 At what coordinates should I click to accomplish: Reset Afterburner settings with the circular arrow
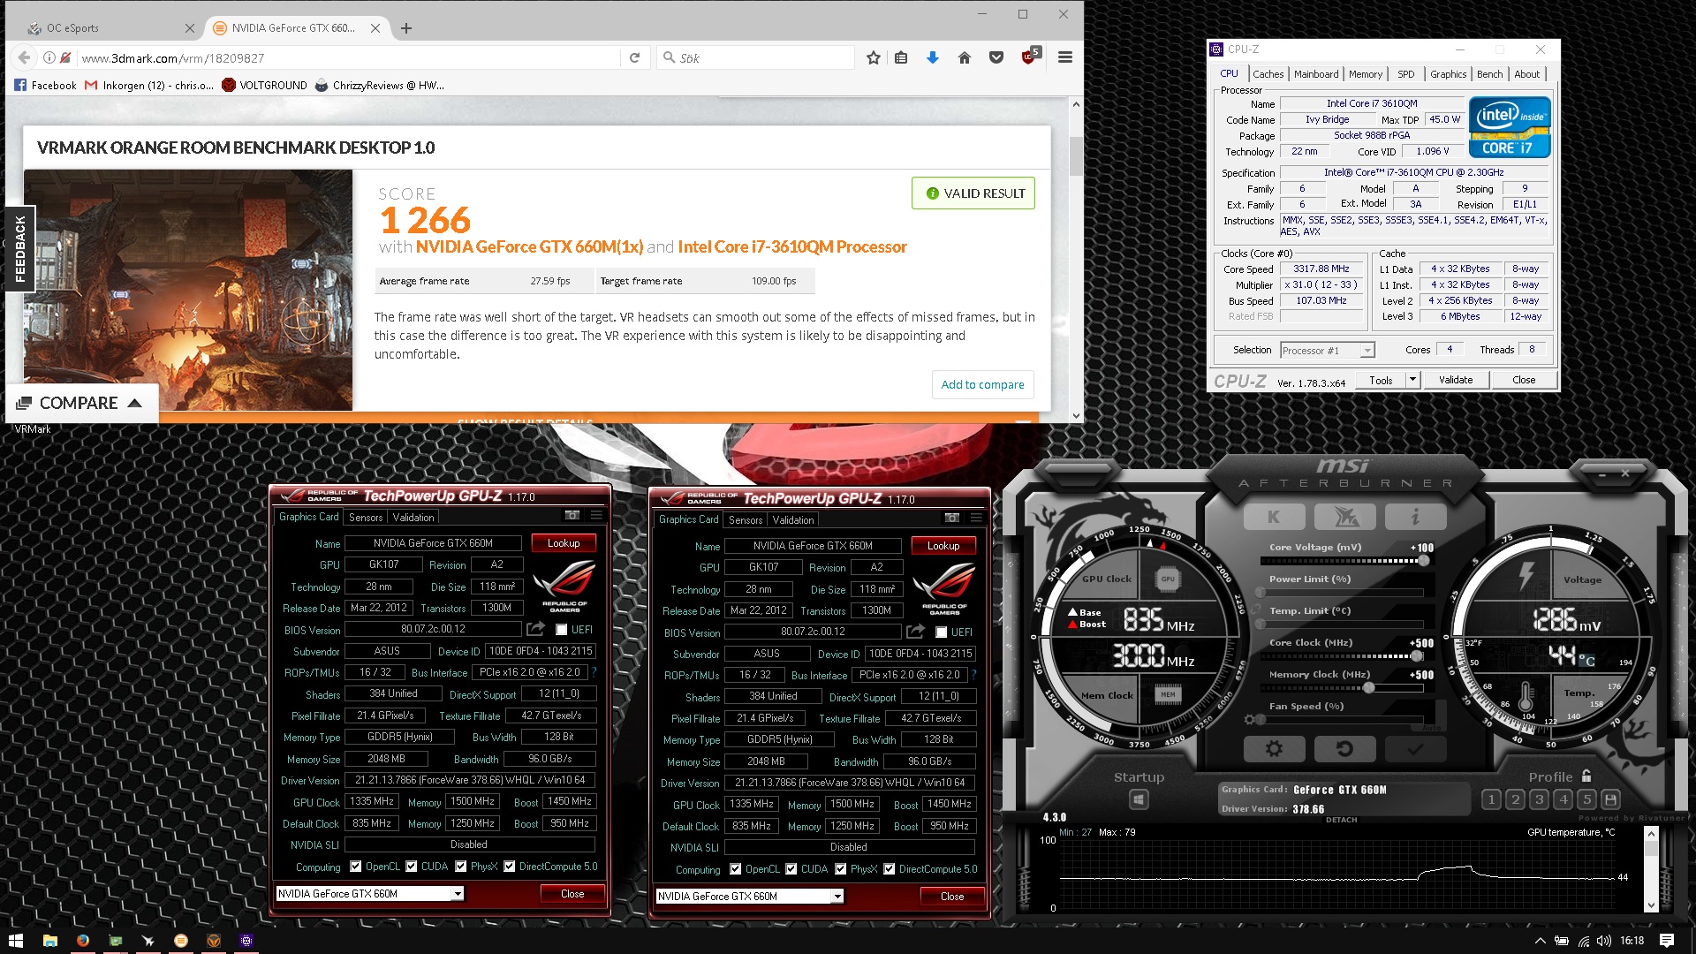(x=1344, y=749)
